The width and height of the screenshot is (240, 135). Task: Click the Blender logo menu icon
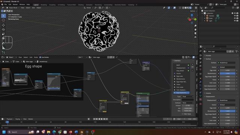(2, 4)
